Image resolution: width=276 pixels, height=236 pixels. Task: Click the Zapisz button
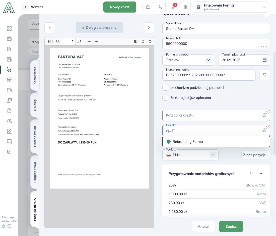point(231,226)
